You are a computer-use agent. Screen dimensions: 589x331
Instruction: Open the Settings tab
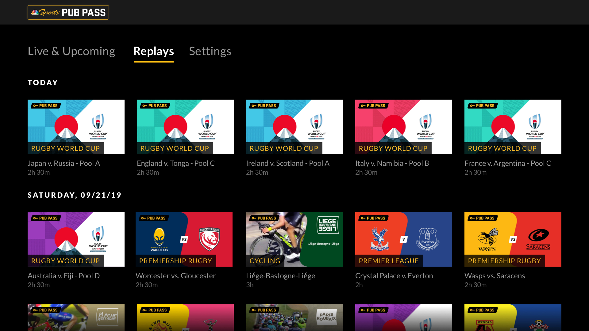click(x=210, y=51)
